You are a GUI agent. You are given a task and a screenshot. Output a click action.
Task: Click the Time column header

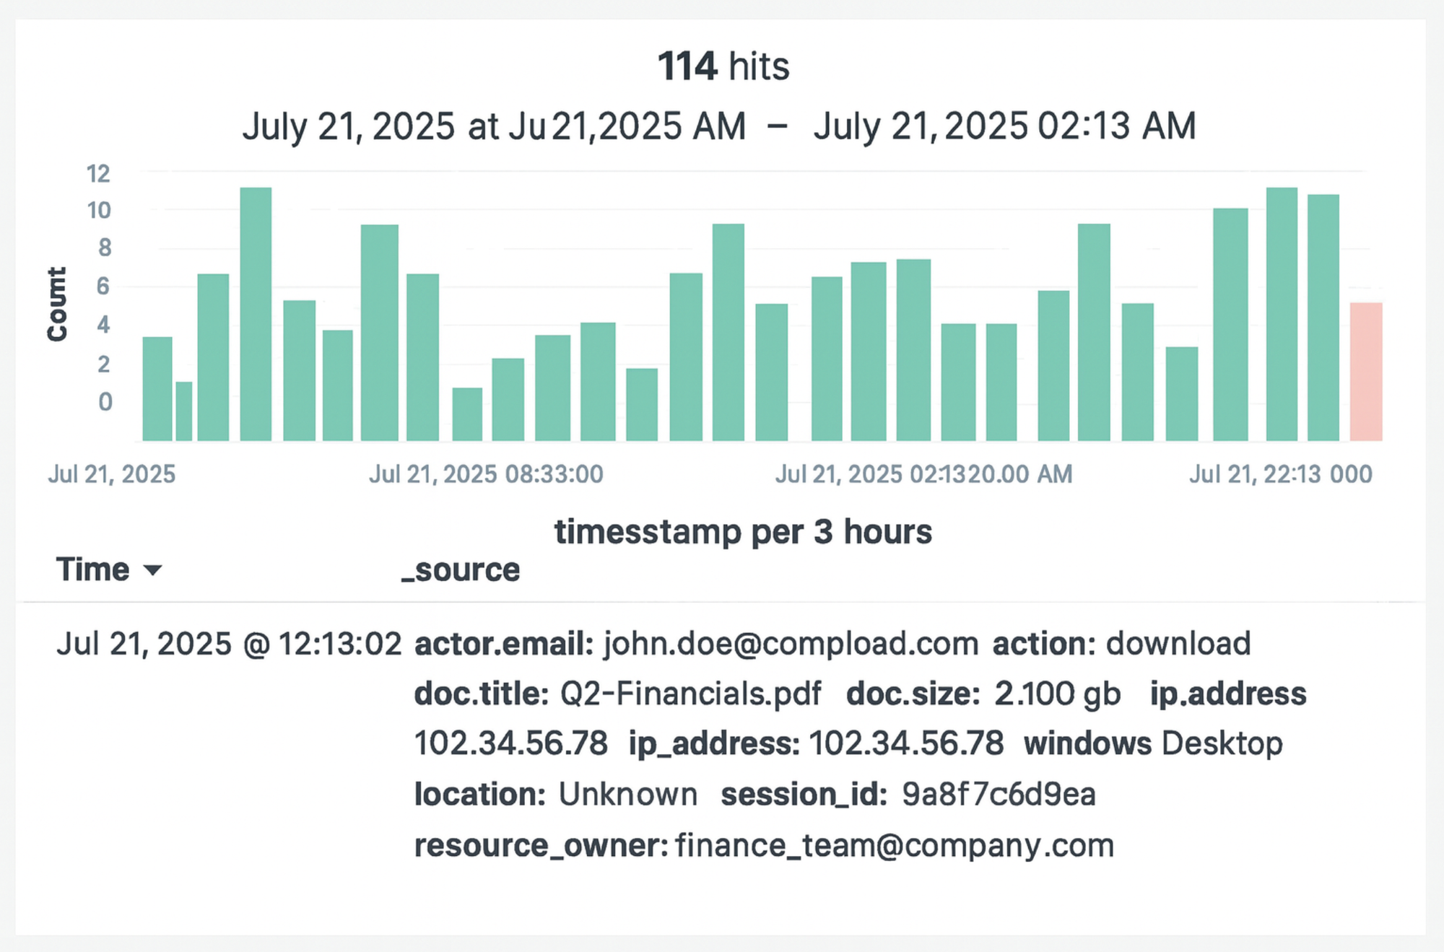pos(93,569)
